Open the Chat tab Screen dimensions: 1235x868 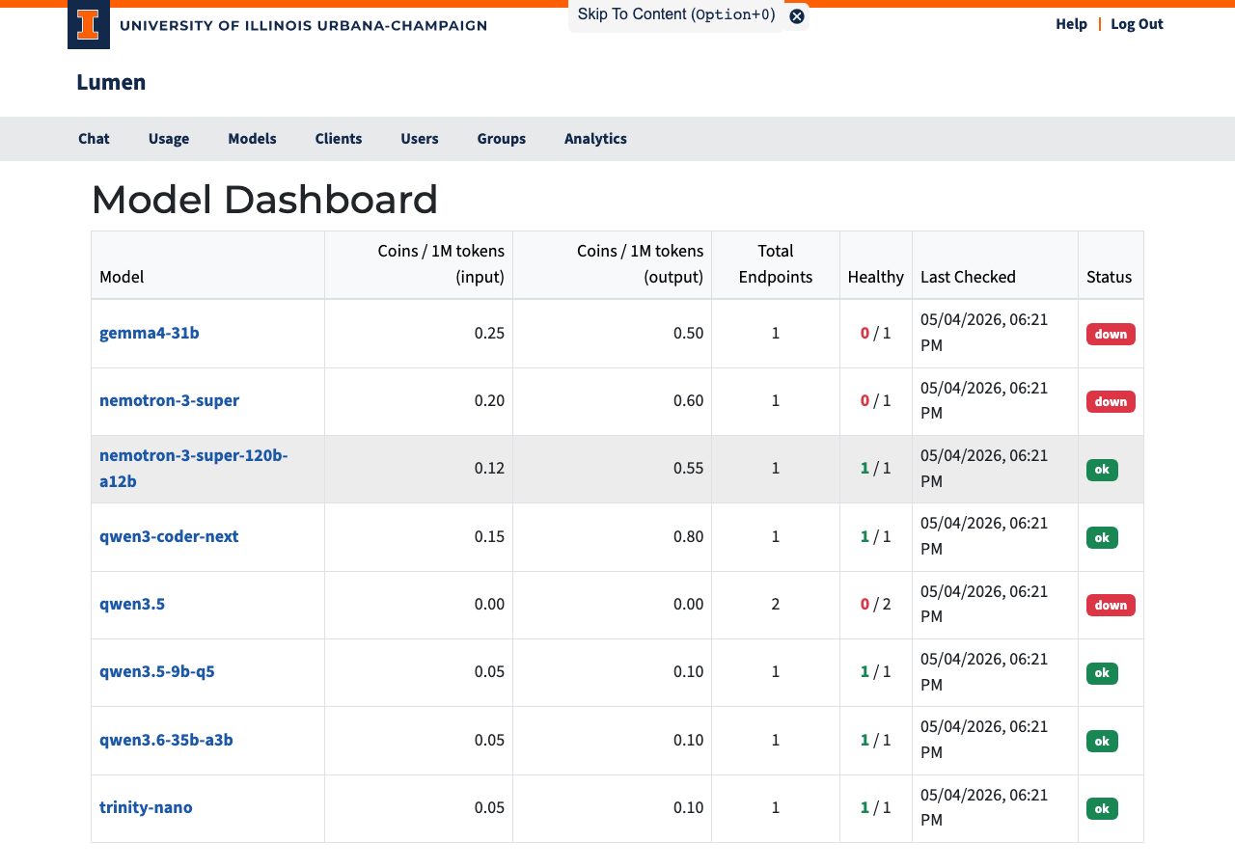94,139
